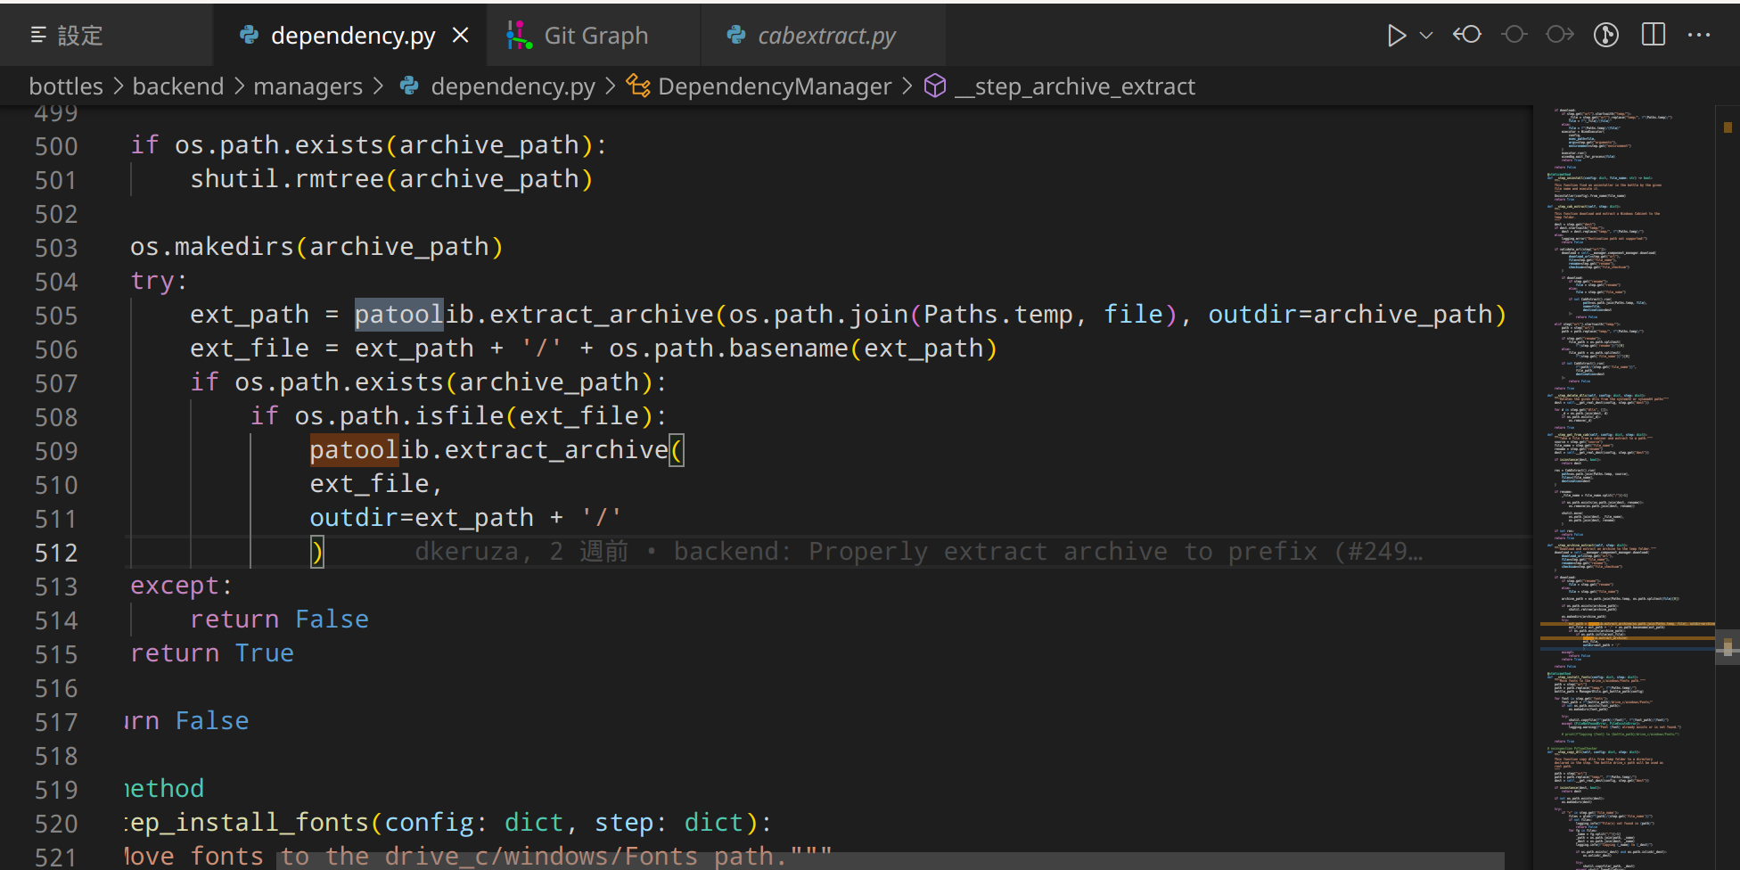Select bottles in the breadcrumb path
The image size is (1740, 870).
(x=65, y=86)
